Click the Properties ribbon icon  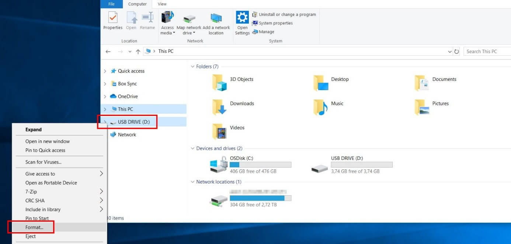[x=112, y=18]
